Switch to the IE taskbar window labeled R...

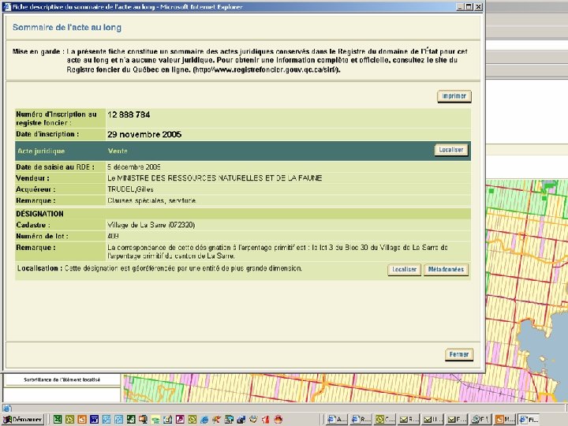click(361, 420)
